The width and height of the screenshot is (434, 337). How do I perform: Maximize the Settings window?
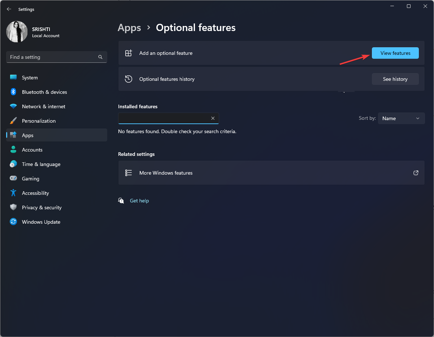pyautogui.click(x=408, y=6)
